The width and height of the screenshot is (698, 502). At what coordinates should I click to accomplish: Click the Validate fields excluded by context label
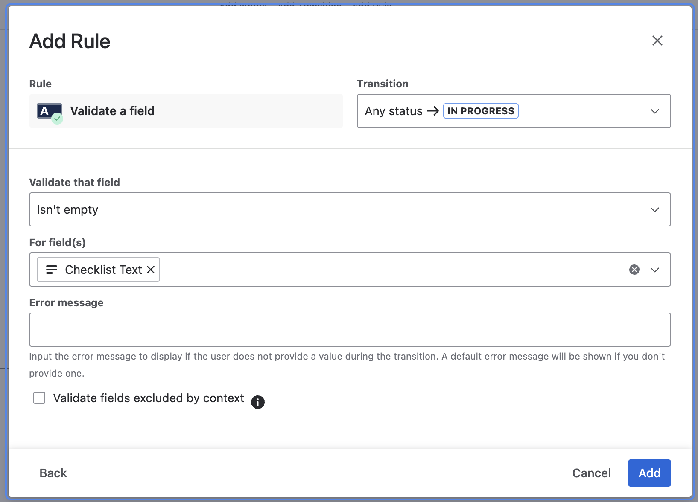[x=149, y=398]
